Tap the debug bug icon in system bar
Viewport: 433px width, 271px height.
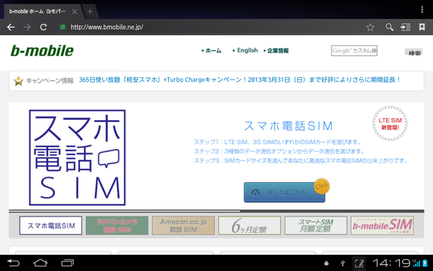point(326,263)
